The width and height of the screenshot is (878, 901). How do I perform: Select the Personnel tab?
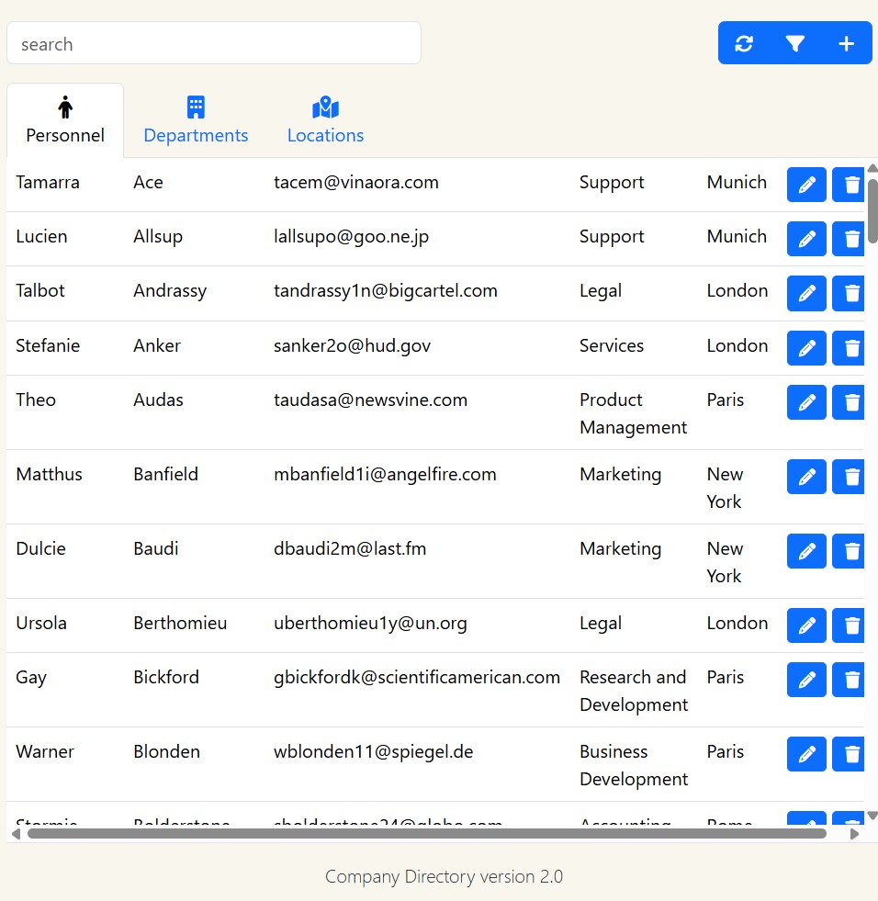[65, 120]
